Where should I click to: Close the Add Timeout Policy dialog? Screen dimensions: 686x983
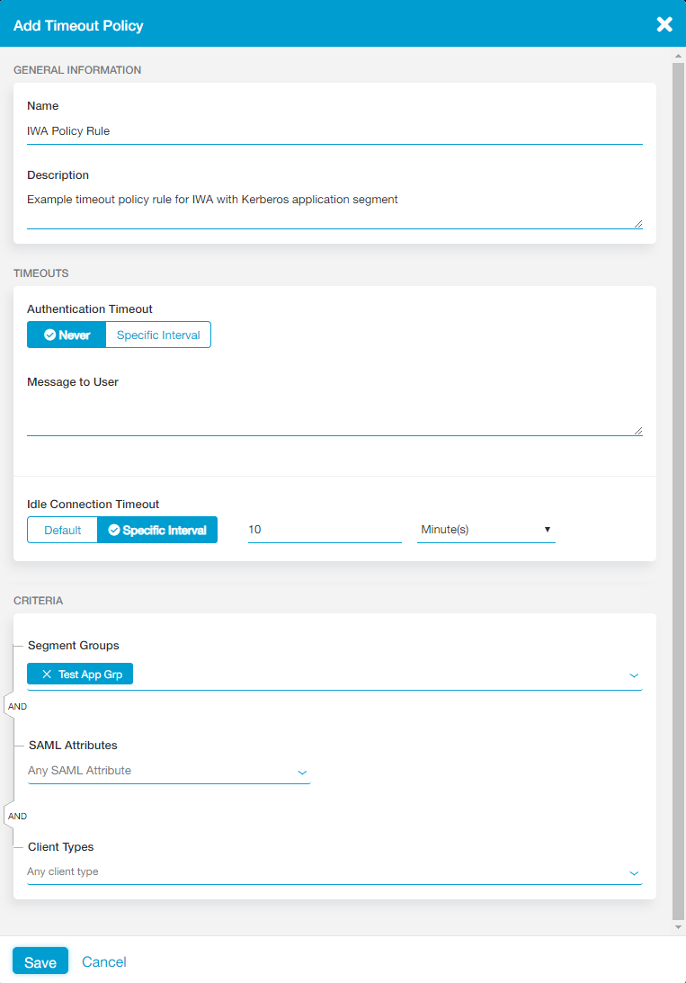click(664, 24)
